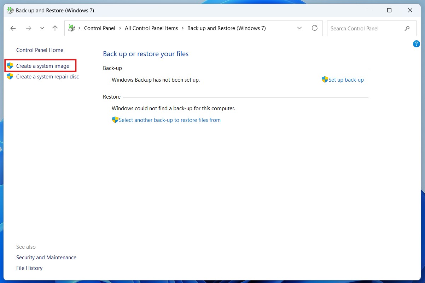Open the Recent locations chevron dropdown
Image resolution: width=425 pixels, height=283 pixels.
pyautogui.click(x=42, y=28)
